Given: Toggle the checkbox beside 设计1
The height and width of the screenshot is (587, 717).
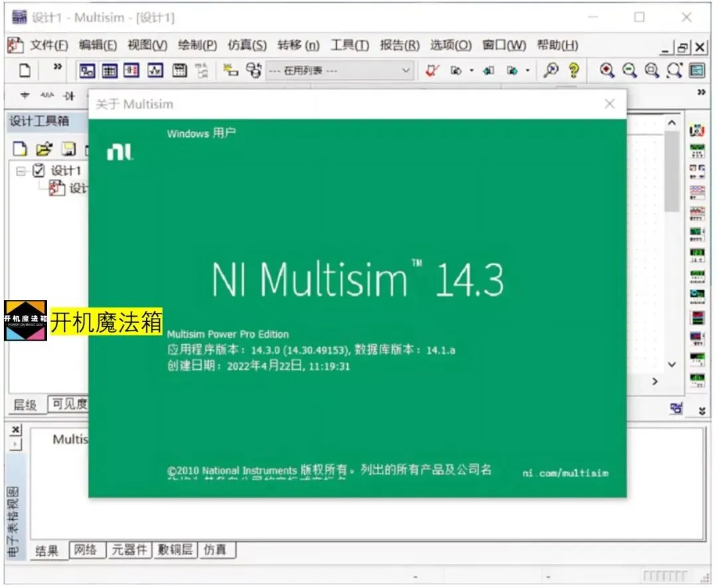Looking at the screenshot, I should [39, 171].
